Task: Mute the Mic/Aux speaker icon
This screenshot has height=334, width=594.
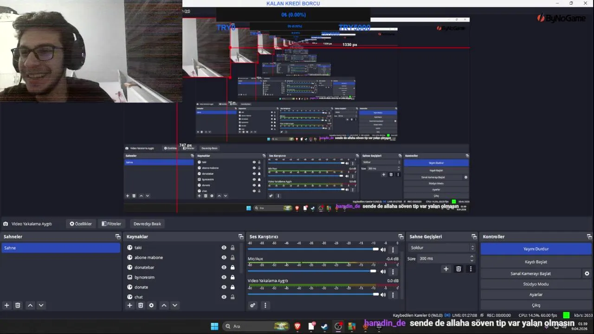Action: (383, 271)
